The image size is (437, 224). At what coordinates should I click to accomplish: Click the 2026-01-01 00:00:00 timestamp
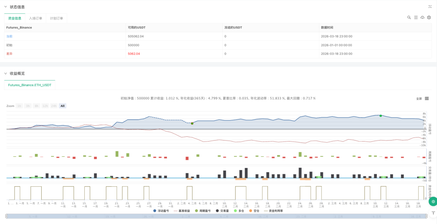pyautogui.click(x=336, y=45)
